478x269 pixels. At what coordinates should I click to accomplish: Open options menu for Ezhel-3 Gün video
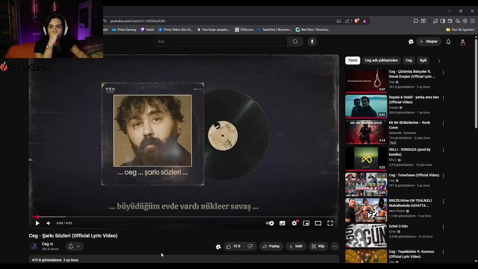tap(443, 227)
